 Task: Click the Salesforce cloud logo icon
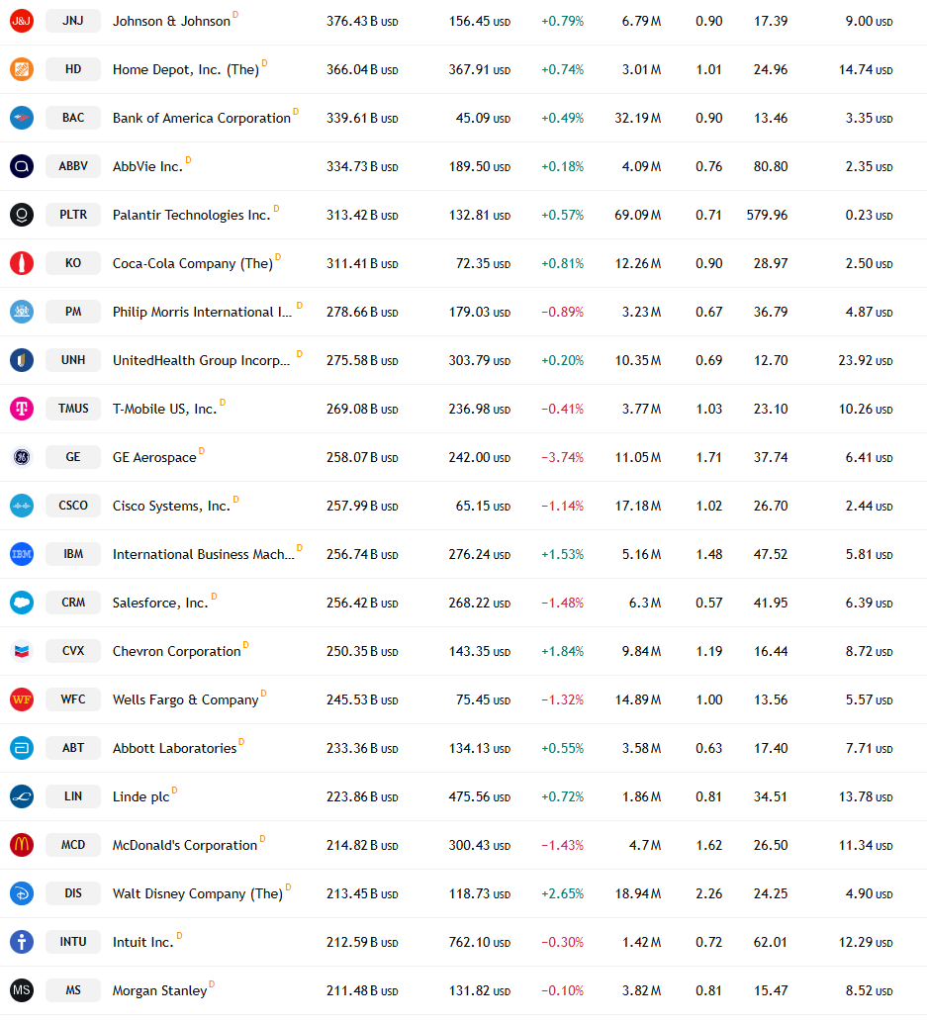click(x=22, y=603)
